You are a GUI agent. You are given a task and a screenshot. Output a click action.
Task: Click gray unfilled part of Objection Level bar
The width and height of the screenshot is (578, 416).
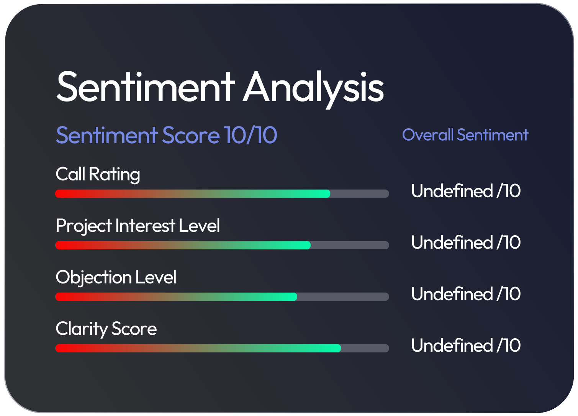pyautogui.click(x=343, y=297)
